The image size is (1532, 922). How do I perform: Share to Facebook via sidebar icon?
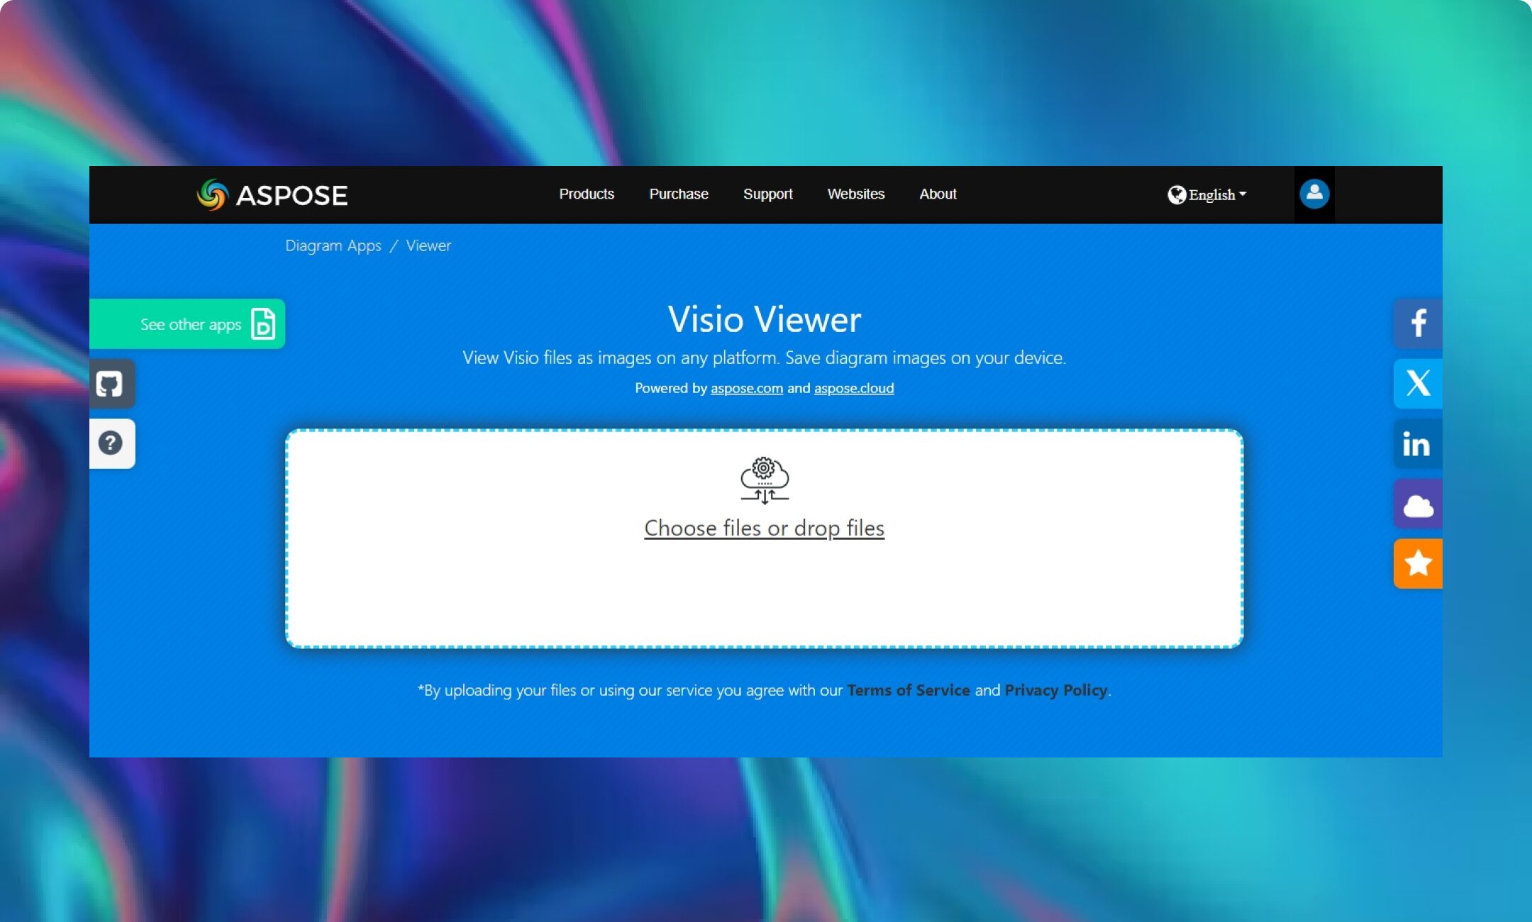1416,323
